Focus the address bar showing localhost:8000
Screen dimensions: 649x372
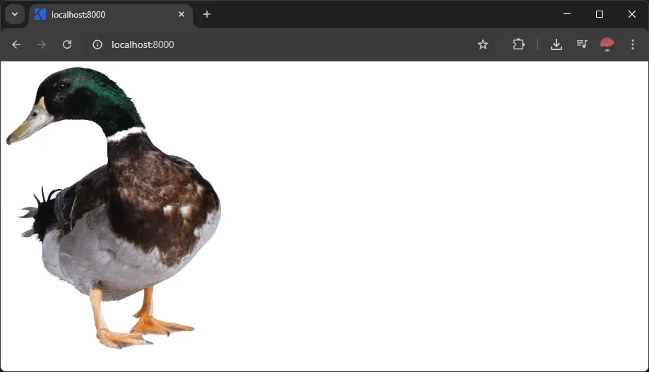click(282, 44)
